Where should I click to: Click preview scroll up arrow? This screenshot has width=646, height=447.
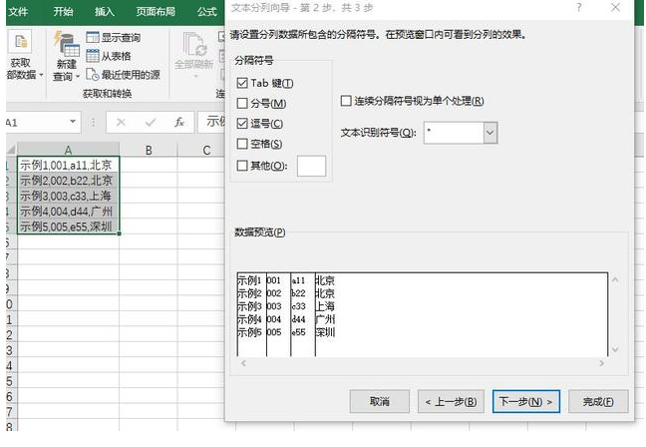pos(615,280)
